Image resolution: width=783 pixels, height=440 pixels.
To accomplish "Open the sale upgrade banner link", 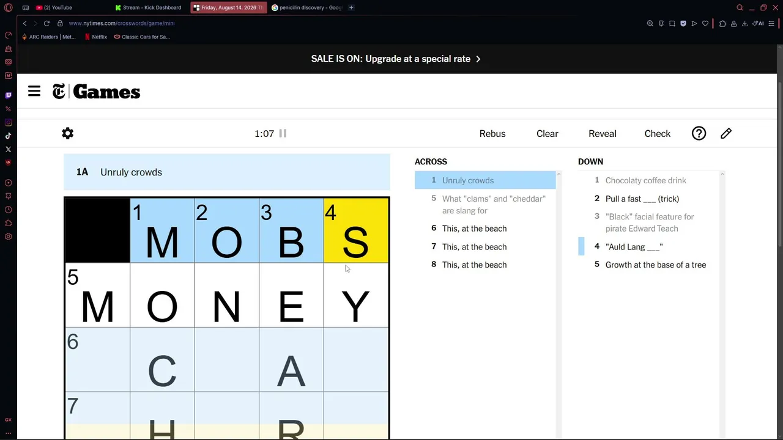I will click(396, 59).
